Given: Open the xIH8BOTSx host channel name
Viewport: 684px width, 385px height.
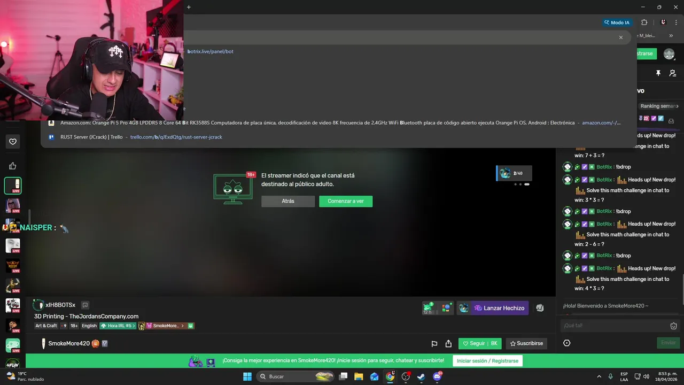Looking at the screenshot, I should point(60,305).
